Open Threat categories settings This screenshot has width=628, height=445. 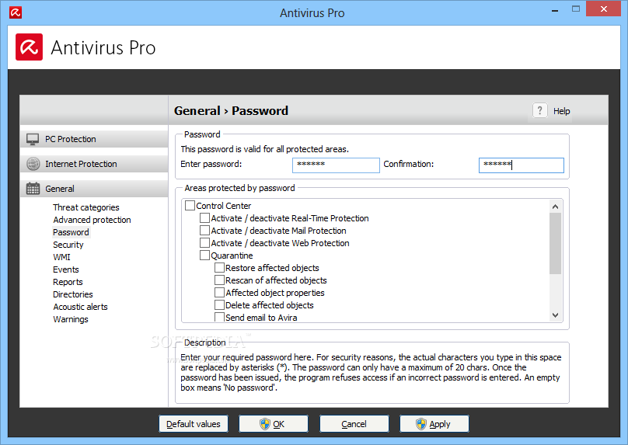click(86, 207)
